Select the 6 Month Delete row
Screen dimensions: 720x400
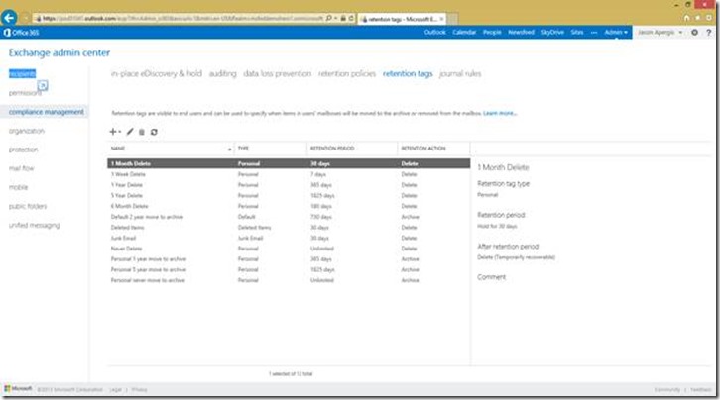(289, 206)
